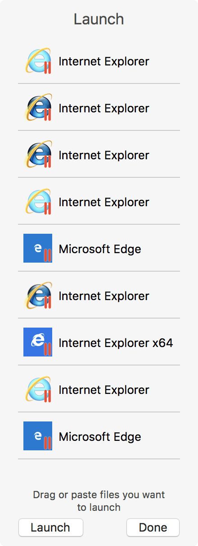Select the last Microsoft Edge icon

(x=38, y=436)
